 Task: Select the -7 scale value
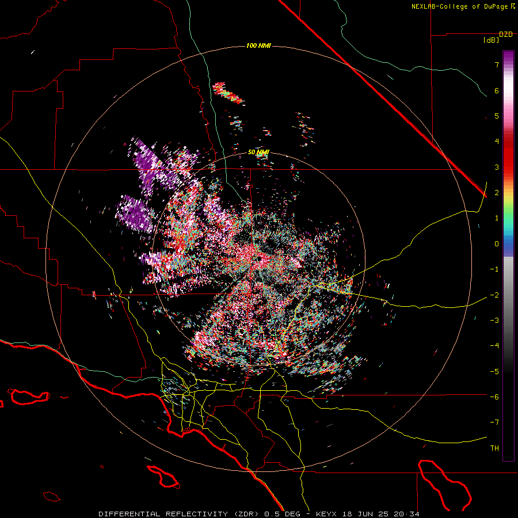coord(494,422)
